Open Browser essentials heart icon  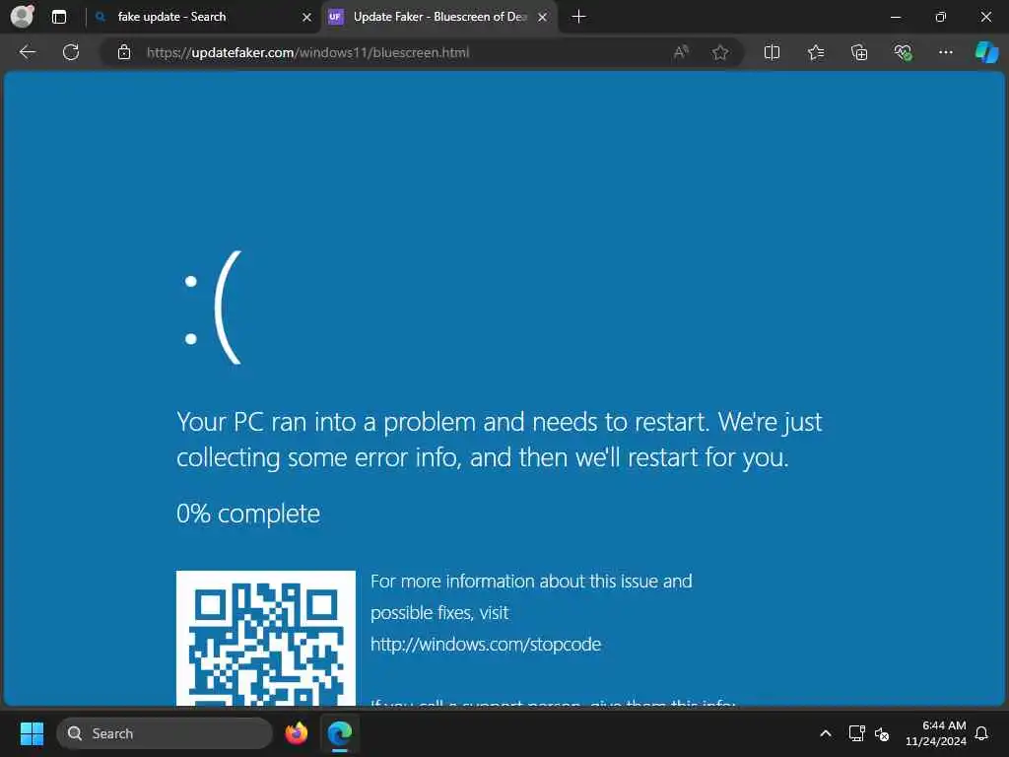pos(903,52)
